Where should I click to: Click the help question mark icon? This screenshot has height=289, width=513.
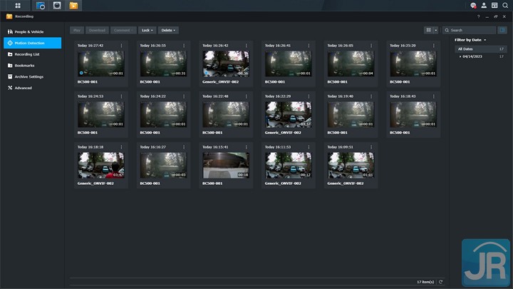[x=478, y=16]
